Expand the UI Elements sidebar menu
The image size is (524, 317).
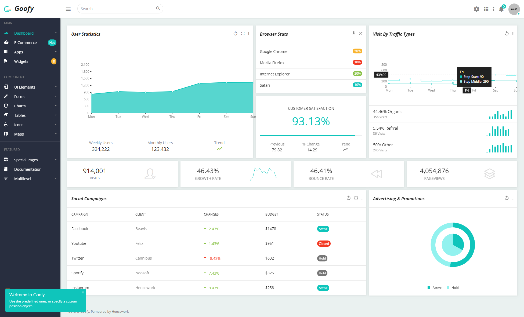tap(30, 87)
